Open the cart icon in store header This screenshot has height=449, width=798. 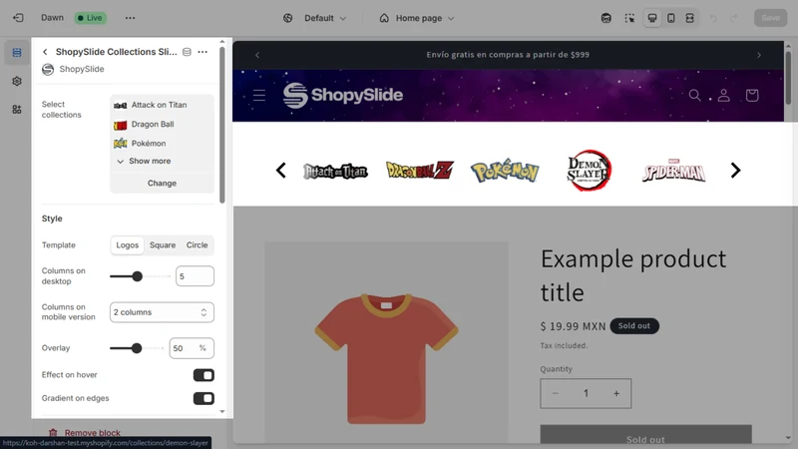pyautogui.click(x=752, y=95)
